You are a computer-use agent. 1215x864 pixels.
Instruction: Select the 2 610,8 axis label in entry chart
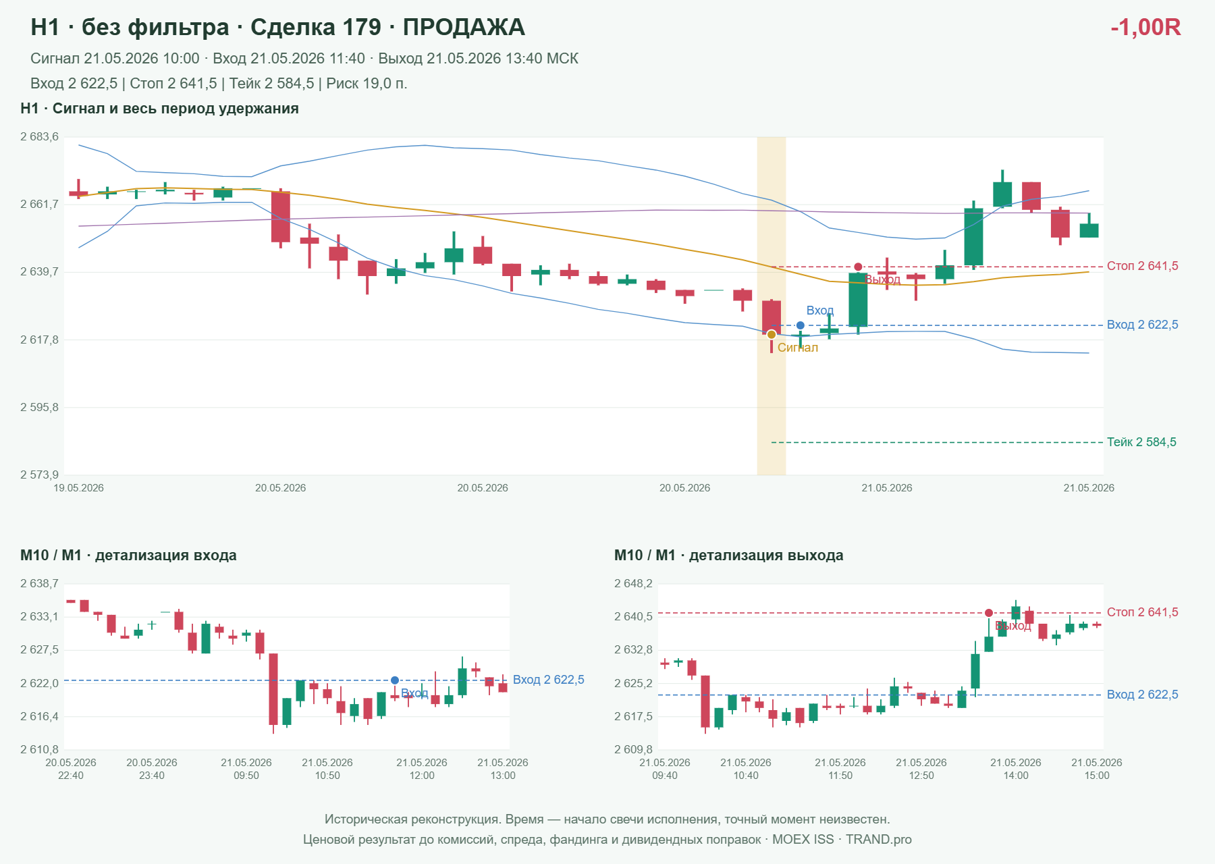40,749
